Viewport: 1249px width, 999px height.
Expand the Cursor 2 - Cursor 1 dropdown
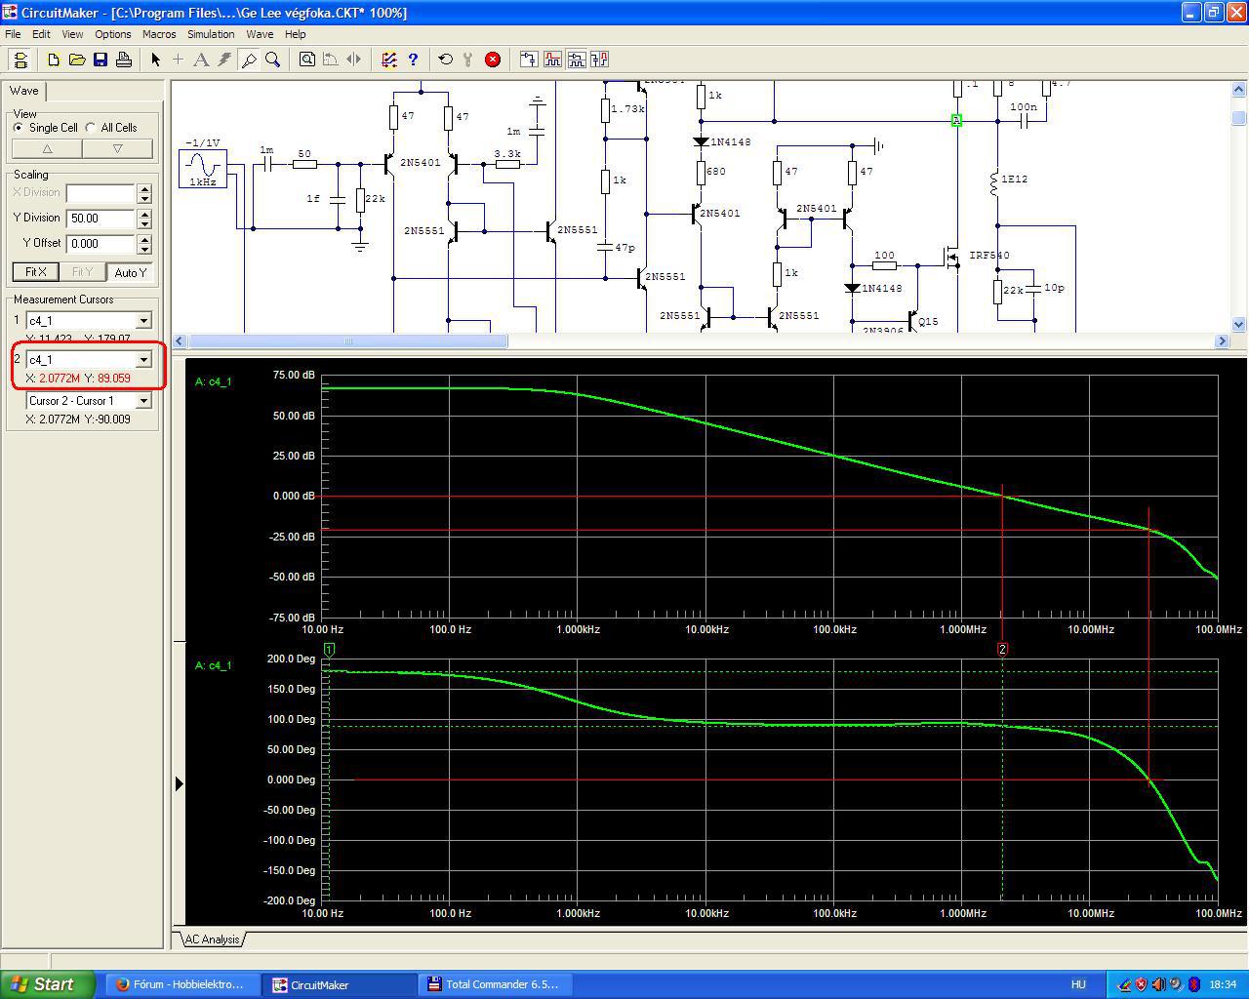(x=143, y=401)
